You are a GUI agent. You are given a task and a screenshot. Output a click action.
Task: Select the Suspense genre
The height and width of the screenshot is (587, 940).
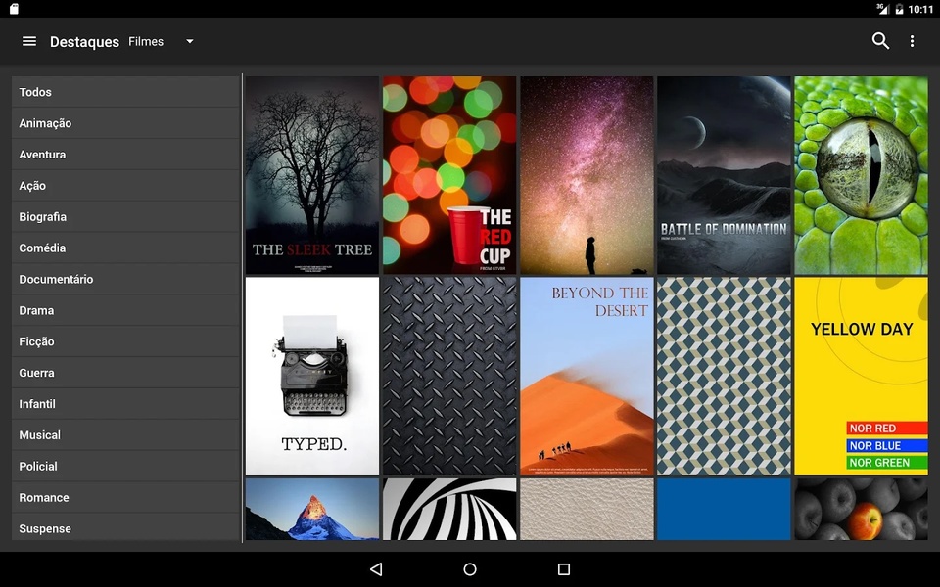click(125, 527)
